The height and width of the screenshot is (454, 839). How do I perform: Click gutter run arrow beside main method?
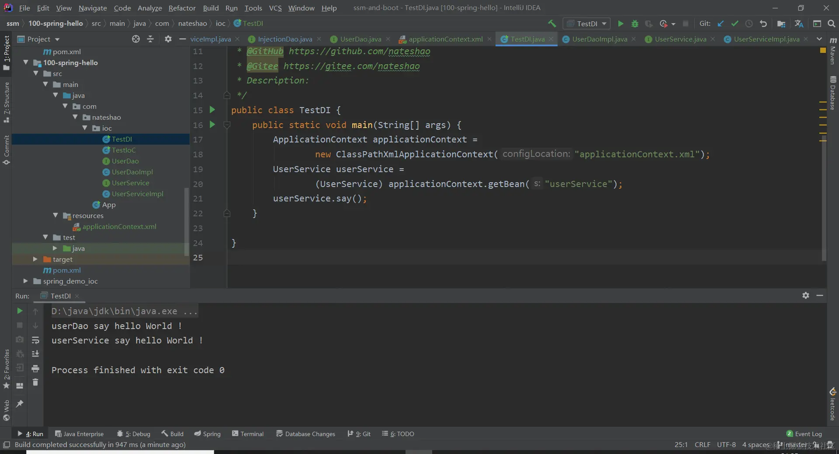pyautogui.click(x=212, y=125)
